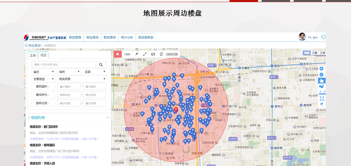The image size is (351, 166).
Task: Switch to the 土地 tab
Action: click(33, 55)
